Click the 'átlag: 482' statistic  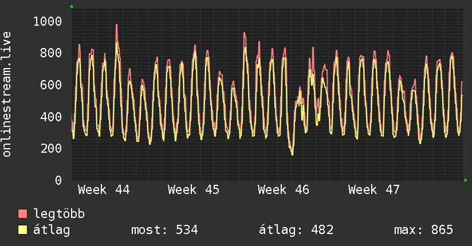(x=296, y=230)
